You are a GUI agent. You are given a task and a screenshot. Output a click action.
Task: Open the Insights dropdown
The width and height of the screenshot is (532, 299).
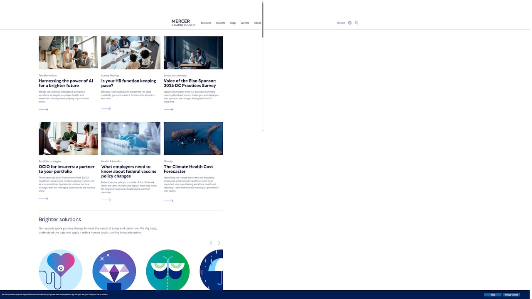[220, 23]
